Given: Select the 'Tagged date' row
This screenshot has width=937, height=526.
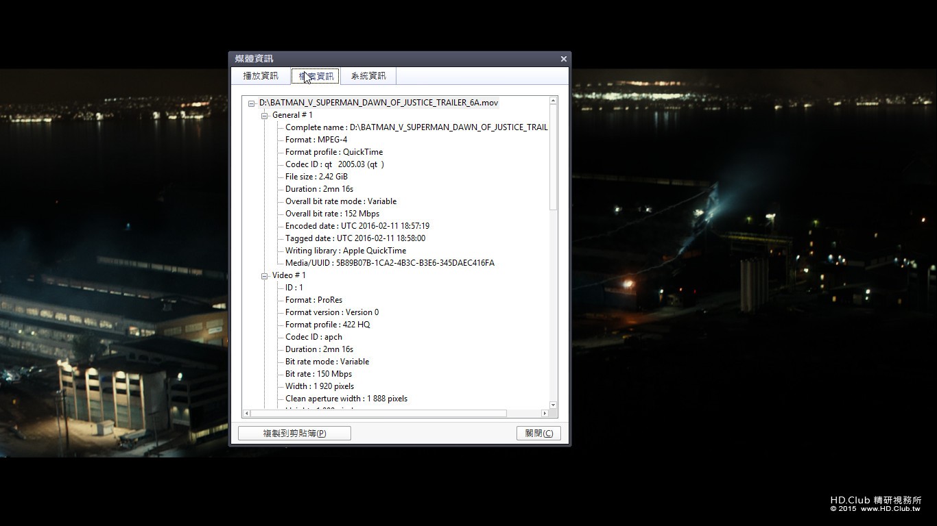Looking at the screenshot, I should (355, 238).
